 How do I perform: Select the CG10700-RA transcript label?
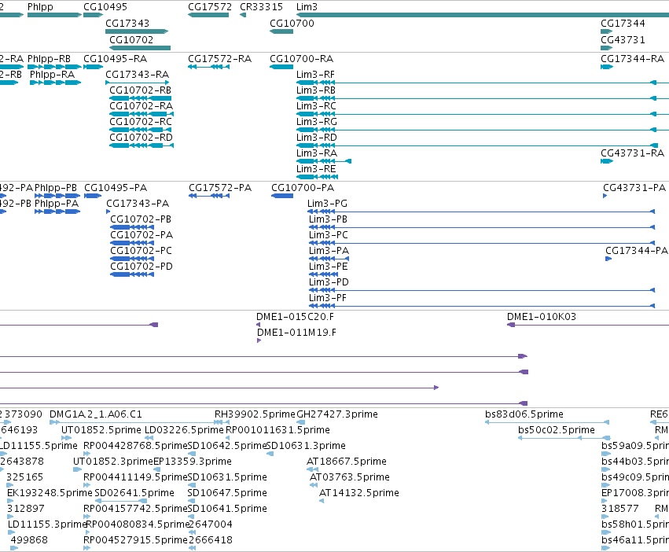click(301, 58)
